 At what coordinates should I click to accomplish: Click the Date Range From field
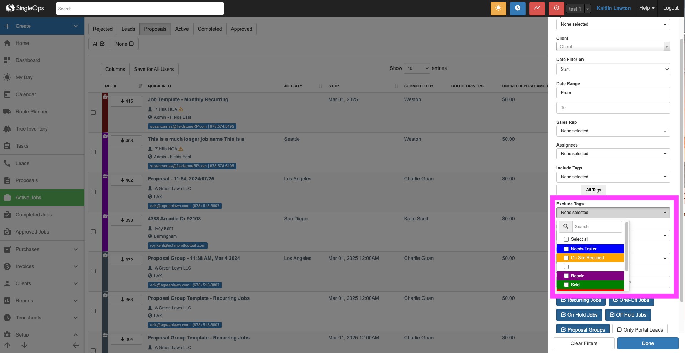tap(613, 93)
